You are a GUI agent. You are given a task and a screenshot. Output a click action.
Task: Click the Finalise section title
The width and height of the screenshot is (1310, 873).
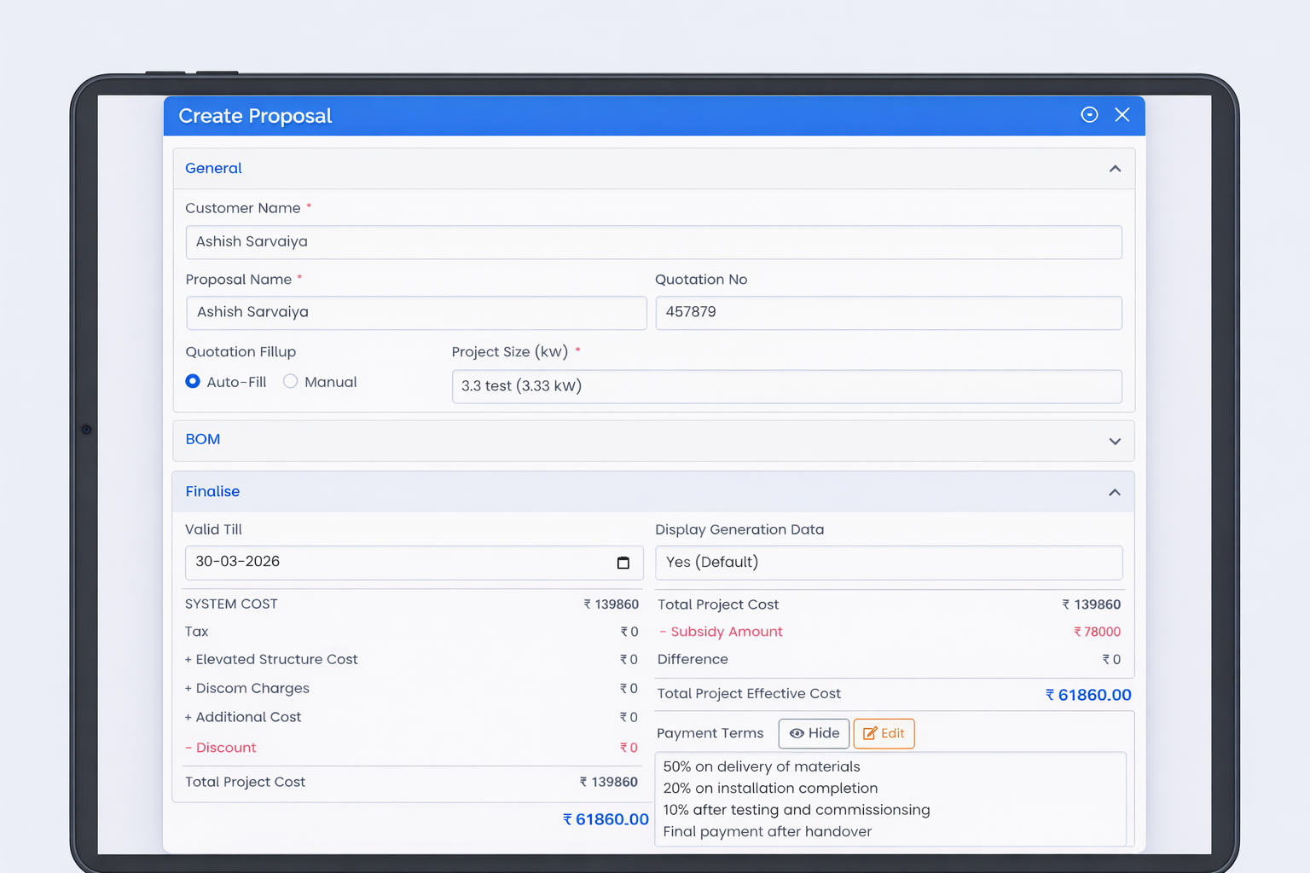pos(212,492)
